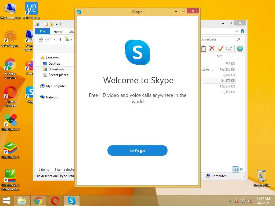The height and width of the screenshot is (206, 275).
Task: Open Google Chrome desktop shortcut
Action: coord(10,68)
